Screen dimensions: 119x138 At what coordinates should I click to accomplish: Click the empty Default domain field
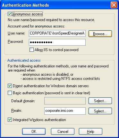point(65,101)
